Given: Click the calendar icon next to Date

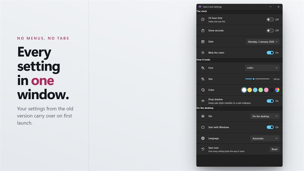Looking at the screenshot, I should click(203, 41).
